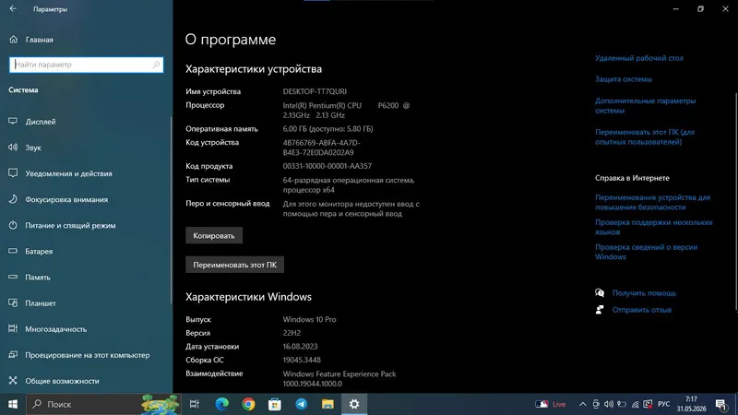This screenshot has width=738, height=415.
Task: Open Переименовать этот ПК (для опытных пользователей) link
Action: click(x=644, y=136)
